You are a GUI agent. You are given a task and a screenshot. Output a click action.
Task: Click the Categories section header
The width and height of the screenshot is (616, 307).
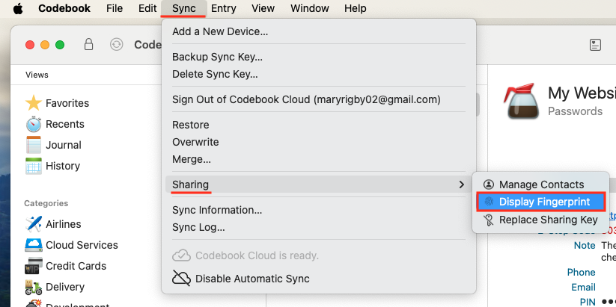tap(46, 203)
